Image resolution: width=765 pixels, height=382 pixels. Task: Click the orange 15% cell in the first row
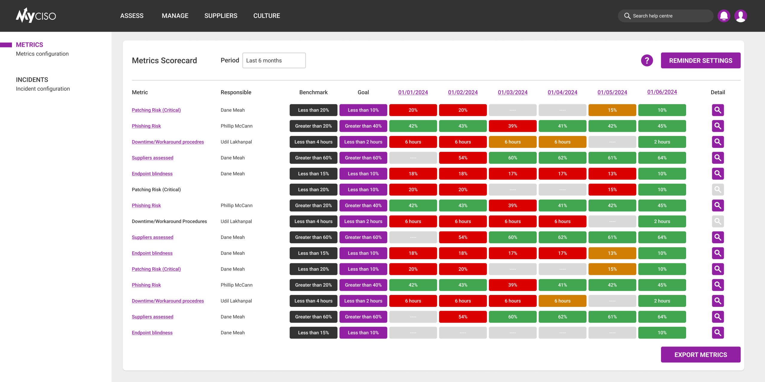pos(612,110)
